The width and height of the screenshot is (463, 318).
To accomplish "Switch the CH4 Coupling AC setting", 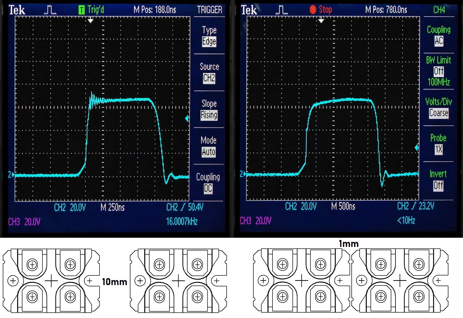I will pos(439,35).
